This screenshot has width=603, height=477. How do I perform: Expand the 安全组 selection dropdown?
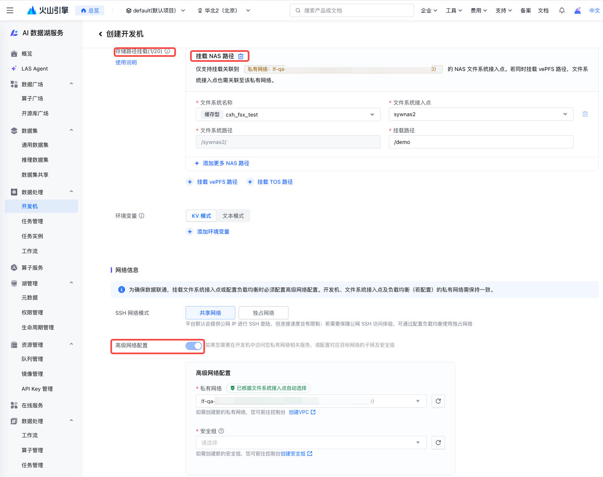tap(311, 443)
